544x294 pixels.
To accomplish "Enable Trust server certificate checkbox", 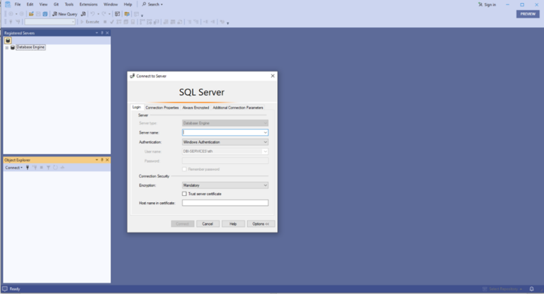I will click(185, 194).
